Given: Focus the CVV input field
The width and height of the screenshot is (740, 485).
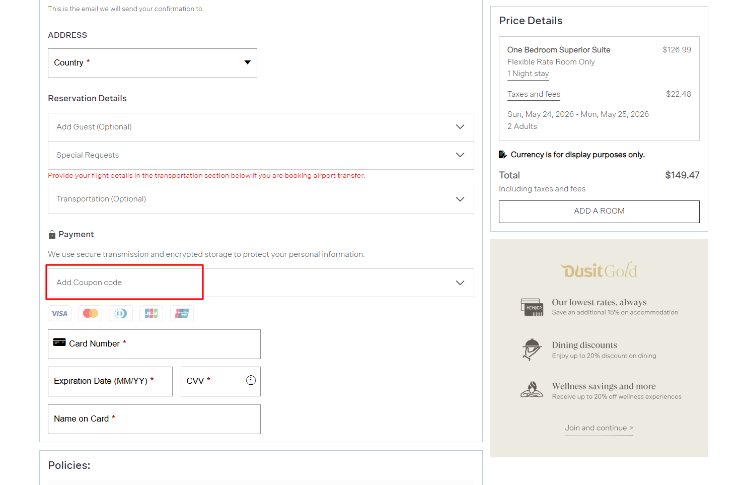Looking at the screenshot, I should click(x=220, y=381).
